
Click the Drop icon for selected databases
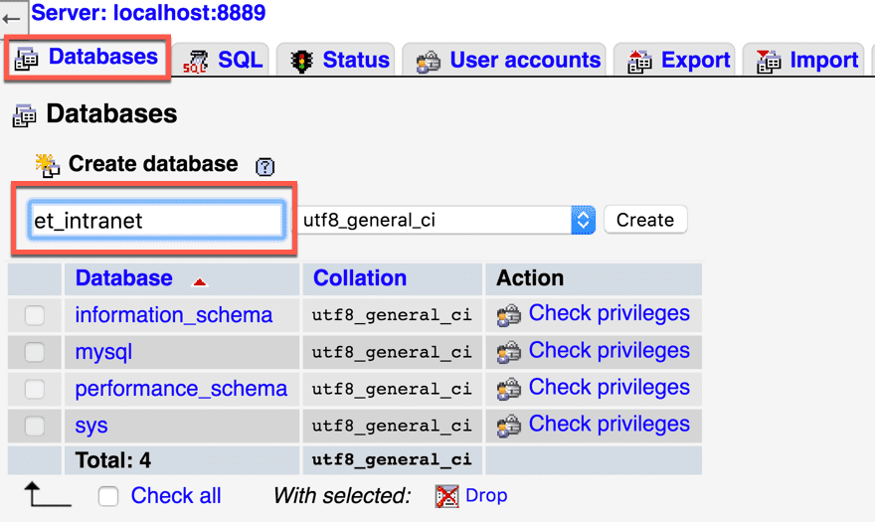coord(447,495)
